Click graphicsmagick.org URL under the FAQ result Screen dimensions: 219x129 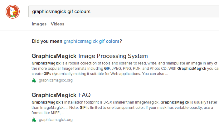56,120
